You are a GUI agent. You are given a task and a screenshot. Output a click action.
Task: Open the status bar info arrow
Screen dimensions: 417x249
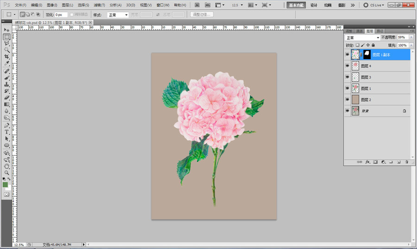(x=84, y=244)
